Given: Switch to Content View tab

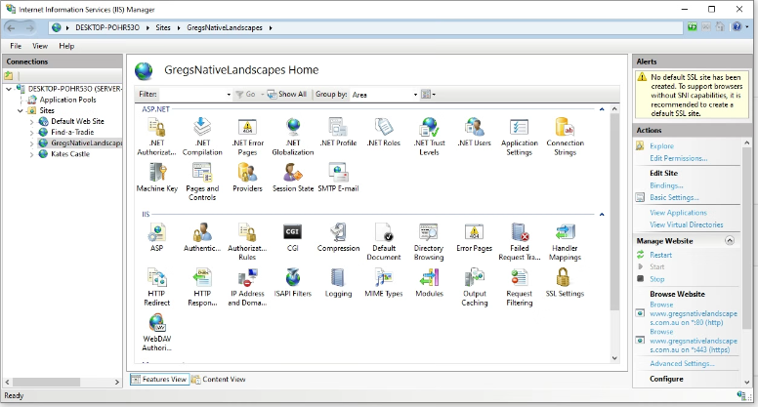Looking at the screenshot, I should click(219, 380).
